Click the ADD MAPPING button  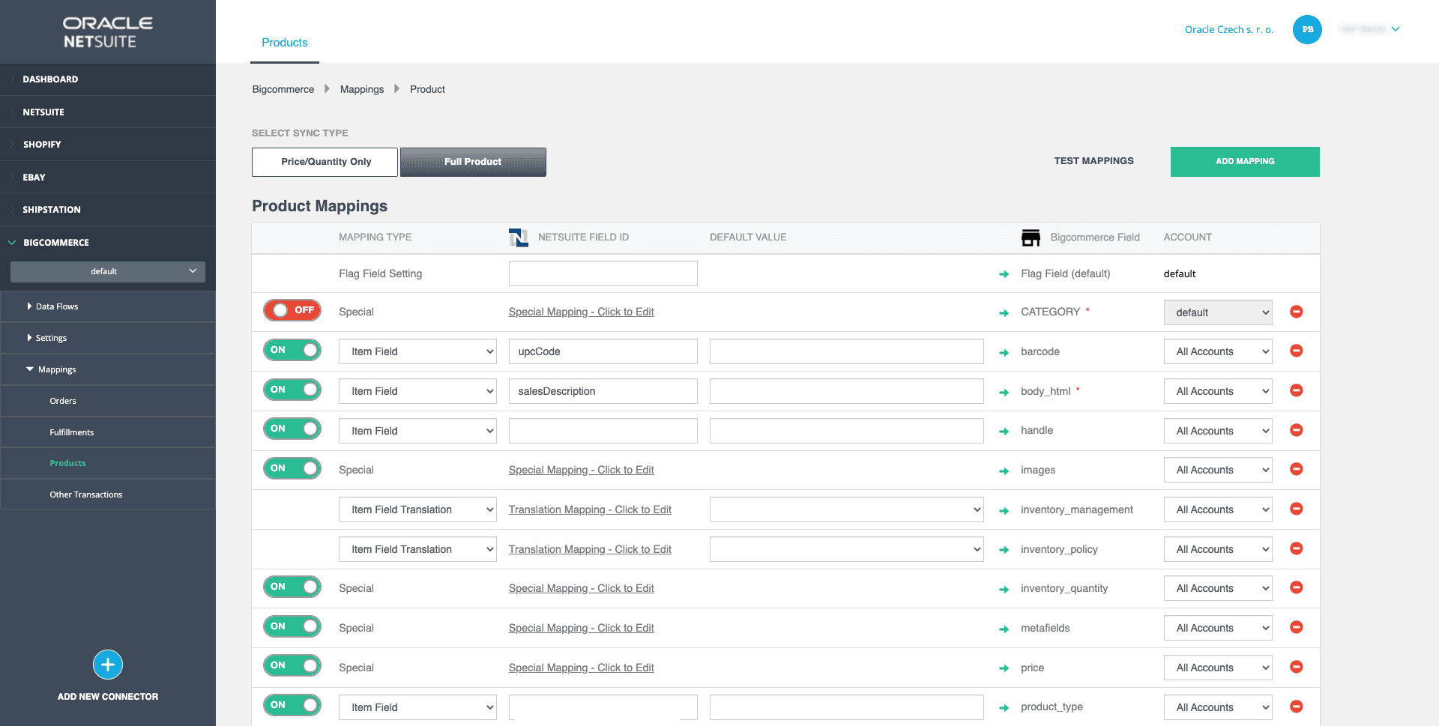point(1245,162)
